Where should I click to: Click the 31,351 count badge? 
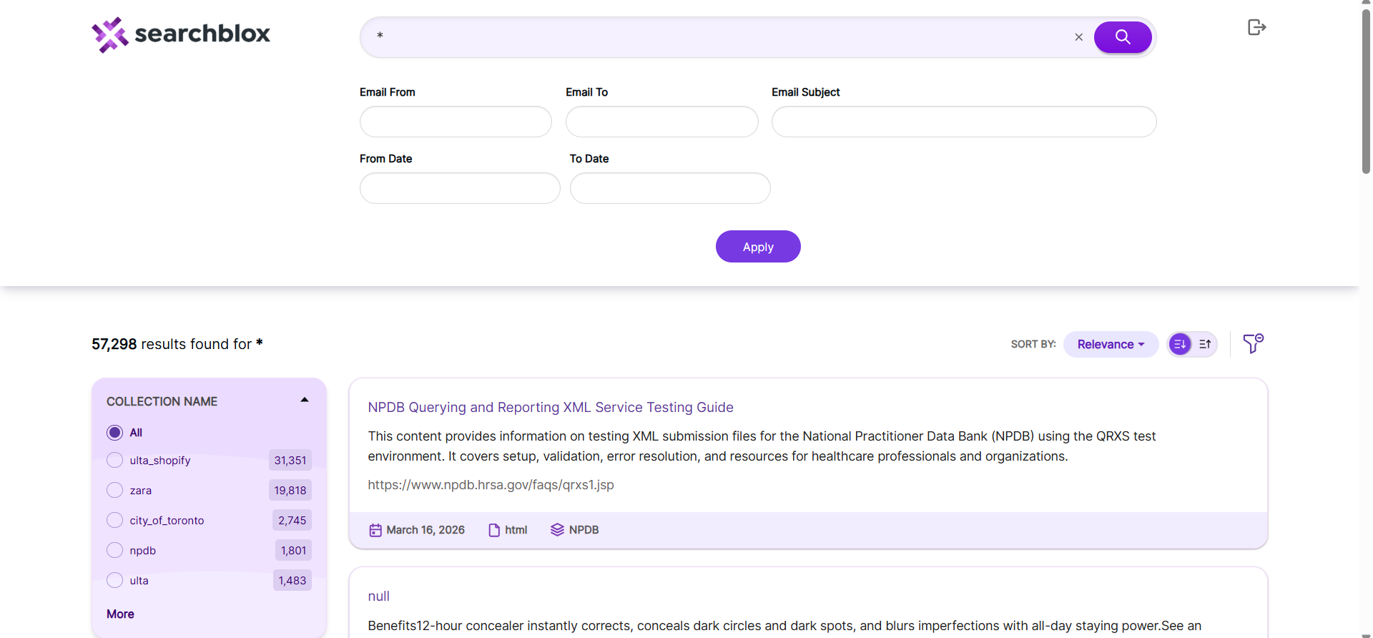pos(290,460)
